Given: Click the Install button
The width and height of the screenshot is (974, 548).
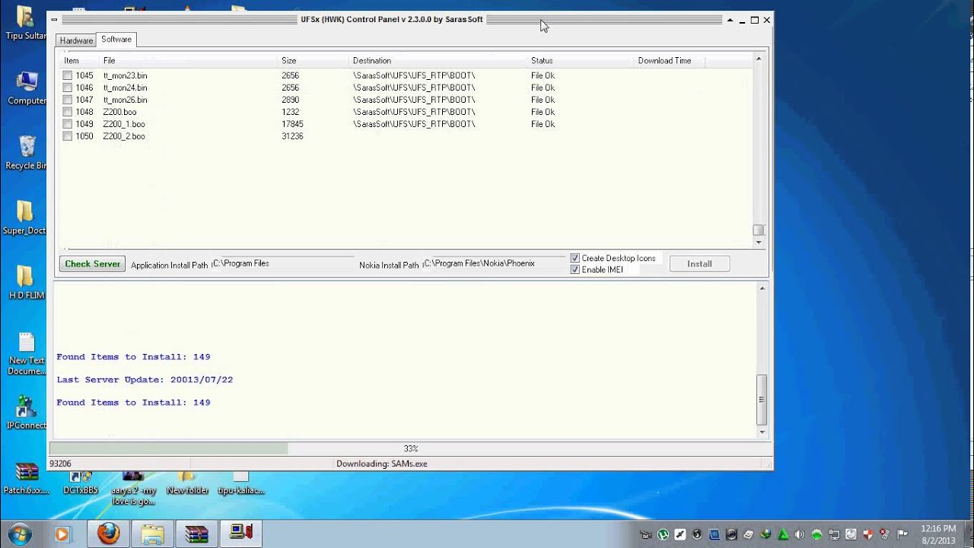Looking at the screenshot, I should click(699, 264).
